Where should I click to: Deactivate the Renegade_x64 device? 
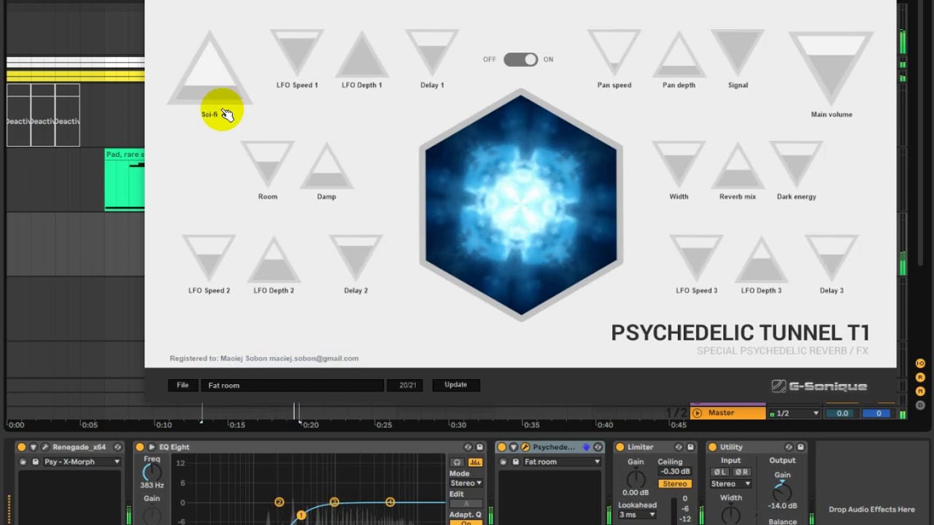tap(21, 447)
